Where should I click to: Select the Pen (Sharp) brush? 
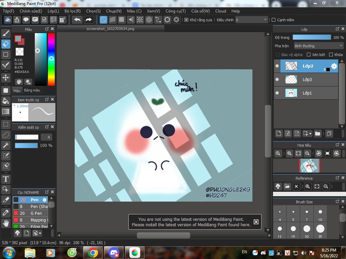click(30, 207)
